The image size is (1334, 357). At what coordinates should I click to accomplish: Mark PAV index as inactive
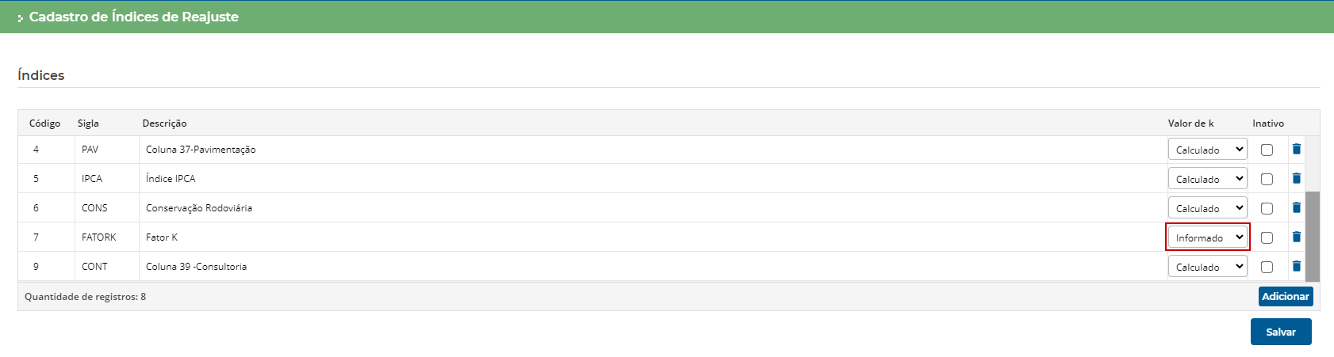pos(1267,150)
